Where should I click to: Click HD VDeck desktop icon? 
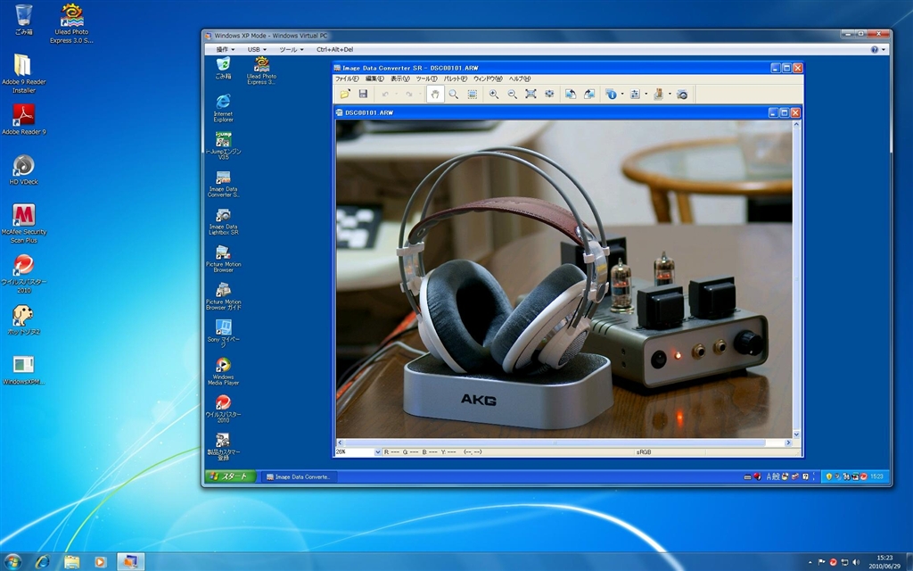click(23, 170)
